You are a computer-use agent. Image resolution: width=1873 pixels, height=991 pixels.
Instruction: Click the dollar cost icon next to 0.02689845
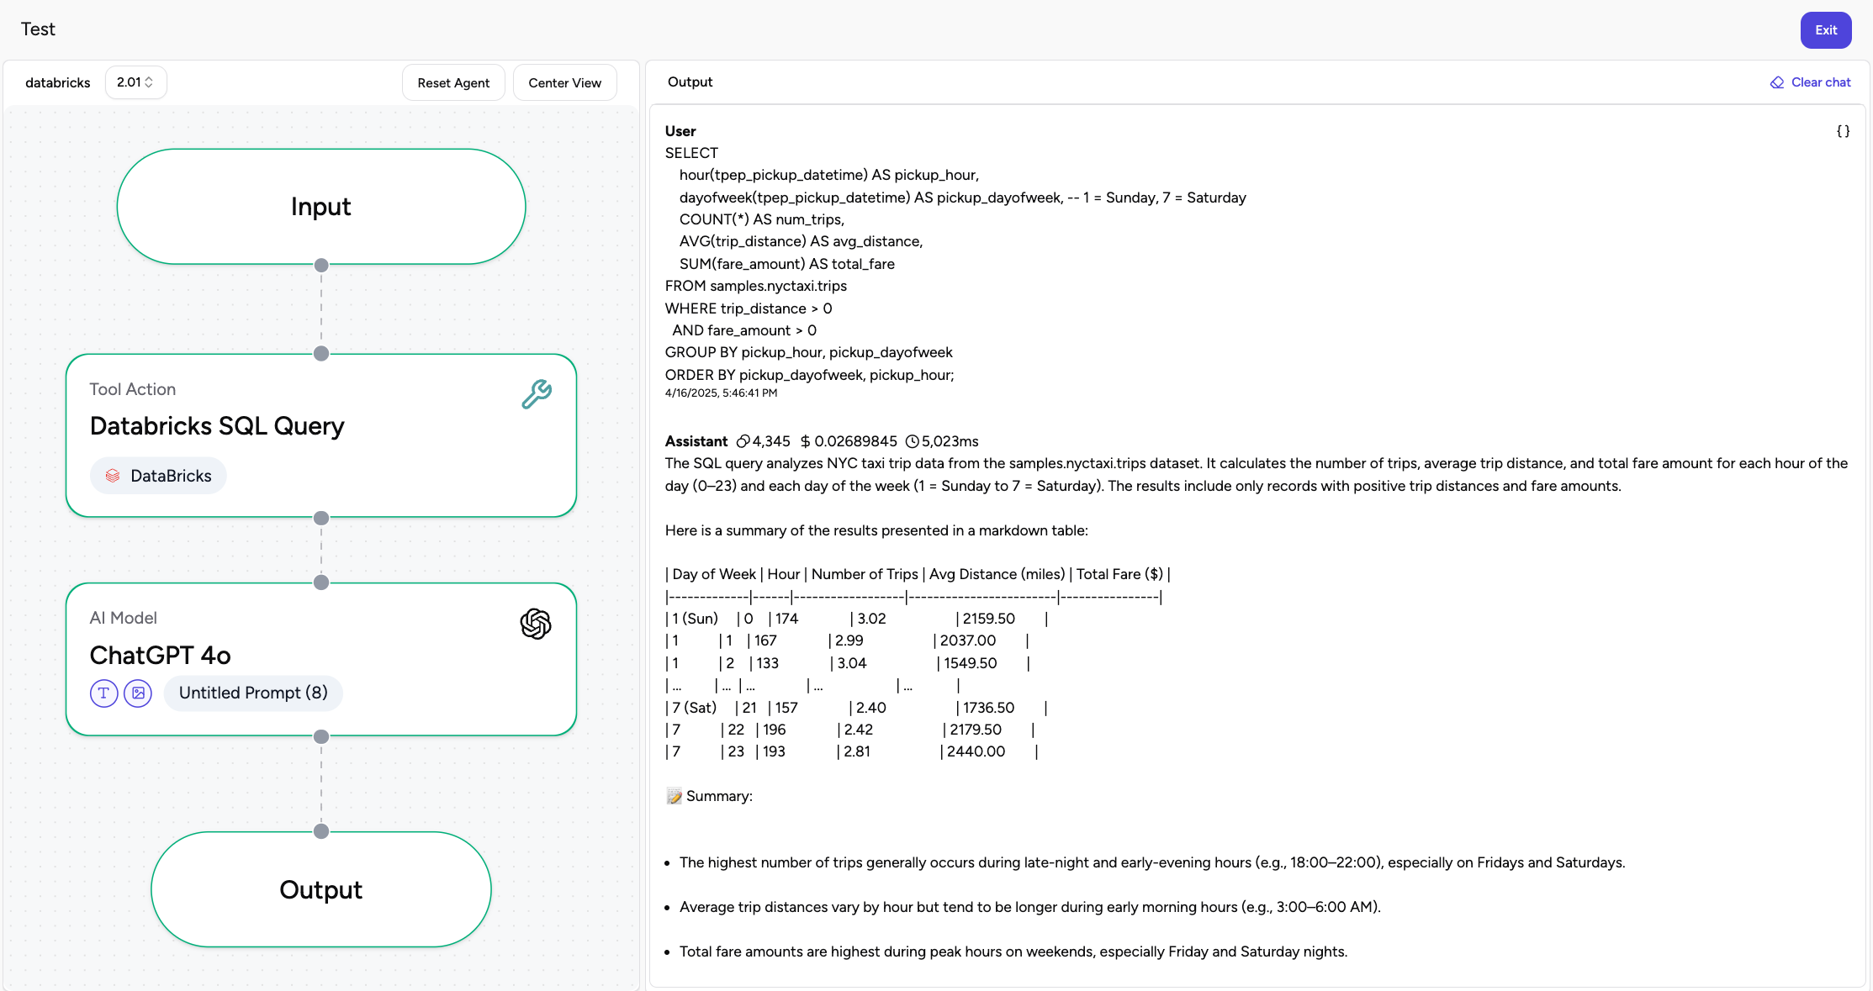(805, 441)
